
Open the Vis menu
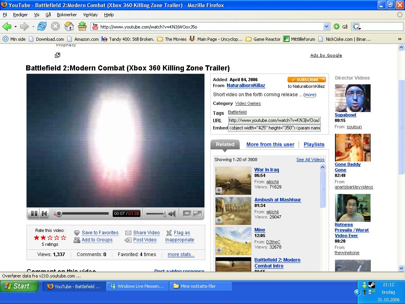pos(37,15)
